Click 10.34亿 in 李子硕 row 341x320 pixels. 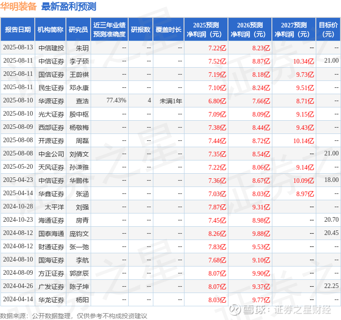click(303, 61)
